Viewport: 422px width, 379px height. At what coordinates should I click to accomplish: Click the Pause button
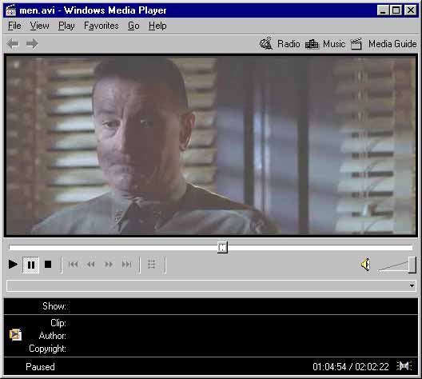(x=31, y=265)
